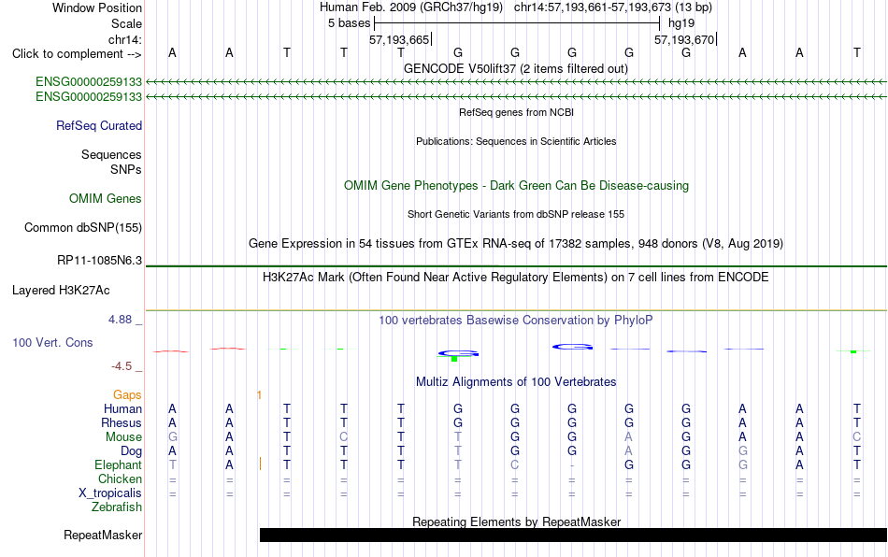Click the 4.88 upper conservation value
This screenshot has width=888, height=557.
(x=120, y=320)
